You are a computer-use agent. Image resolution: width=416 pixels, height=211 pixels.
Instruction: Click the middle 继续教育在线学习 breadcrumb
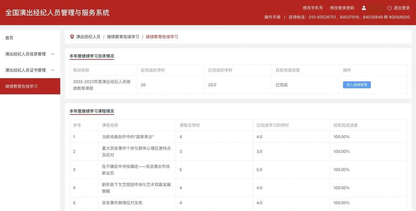[x=123, y=37]
